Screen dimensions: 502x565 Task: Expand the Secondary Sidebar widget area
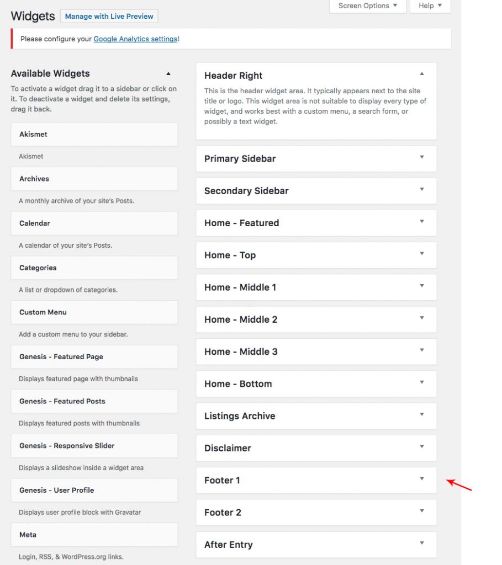422,190
